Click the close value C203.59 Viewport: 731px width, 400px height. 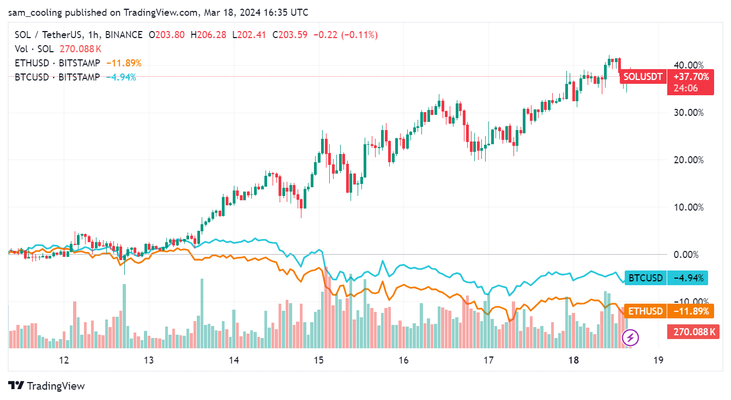289,35
